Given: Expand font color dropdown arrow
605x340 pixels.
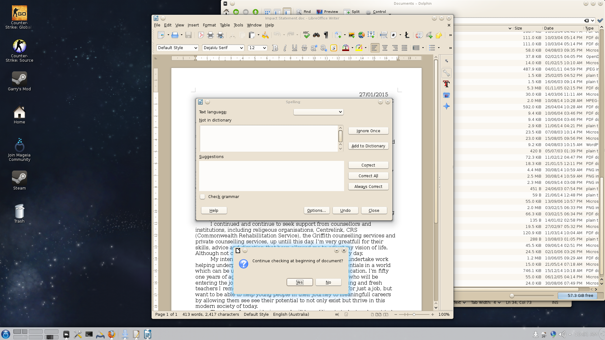Looking at the screenshot, I should coord(353,48).
